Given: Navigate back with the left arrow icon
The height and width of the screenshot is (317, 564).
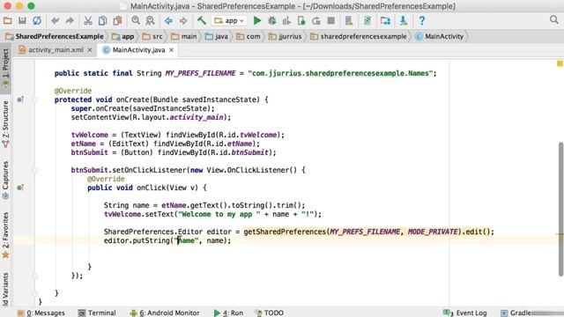Looking at the screenshot, I should click(x=168, y=20).
